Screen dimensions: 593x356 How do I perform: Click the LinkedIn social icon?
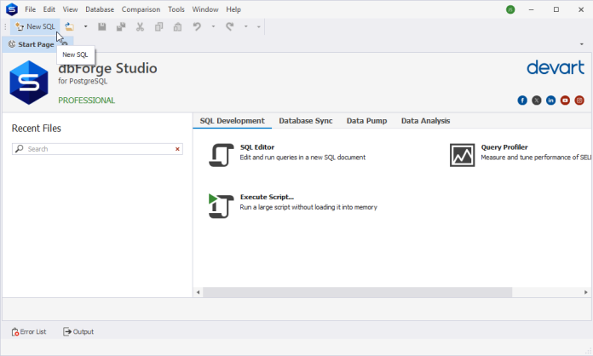(551, 100)
